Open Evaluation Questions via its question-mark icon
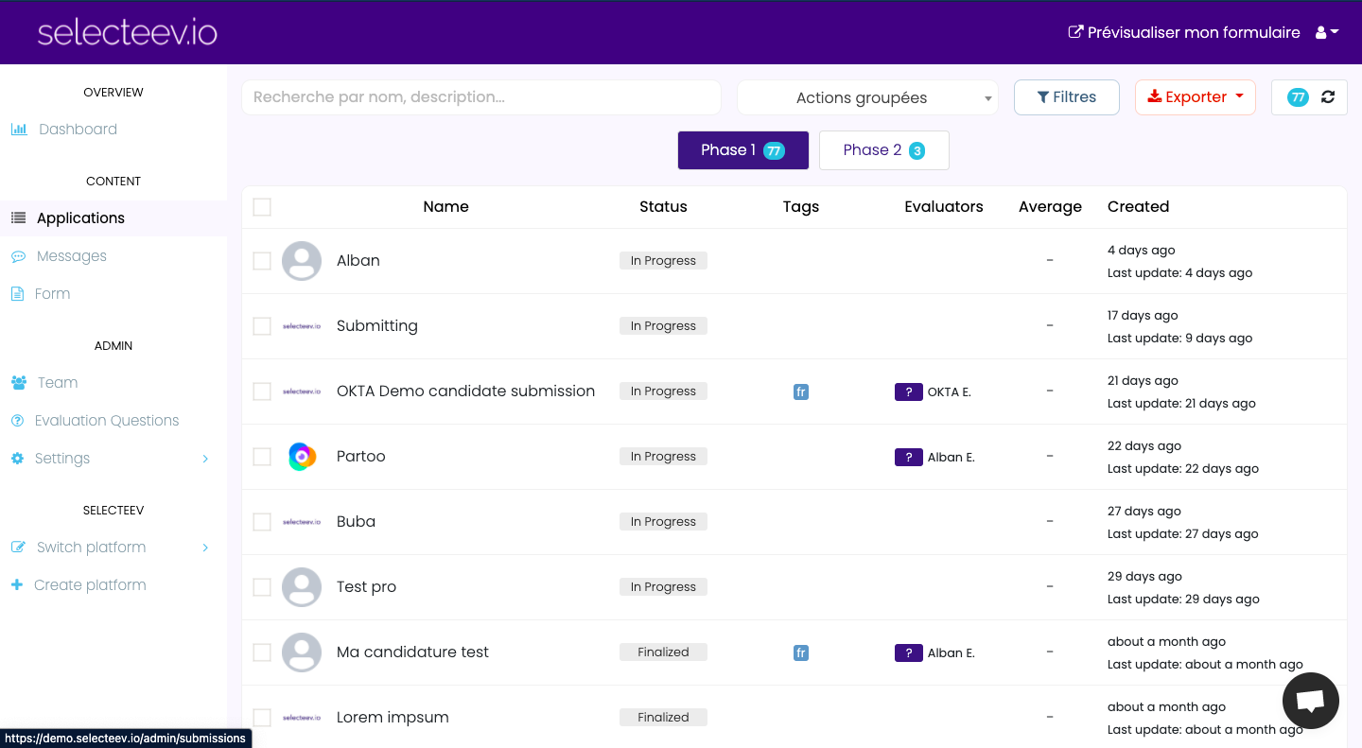 (18, 420)
